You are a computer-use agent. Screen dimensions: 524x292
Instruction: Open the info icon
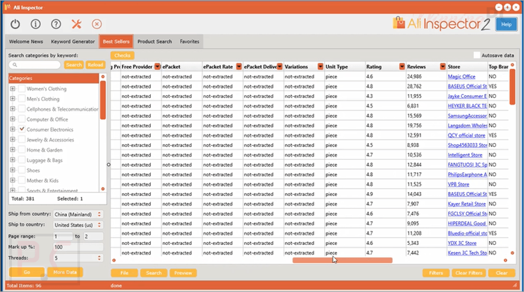point(36,24)
